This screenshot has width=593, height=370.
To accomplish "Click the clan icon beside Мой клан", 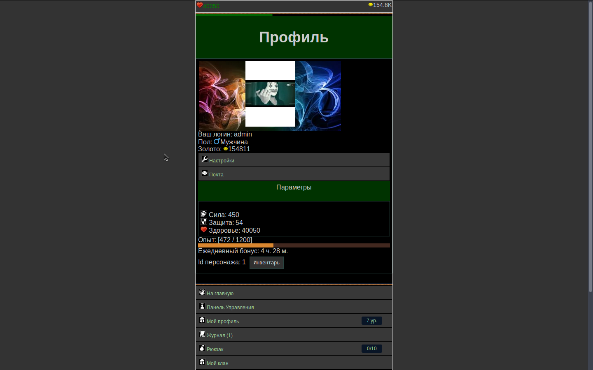I will coord(202,362).
